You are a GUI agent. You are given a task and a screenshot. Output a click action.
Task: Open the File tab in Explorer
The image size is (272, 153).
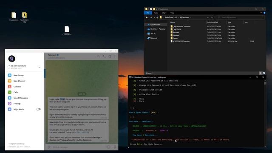[148, 13]
